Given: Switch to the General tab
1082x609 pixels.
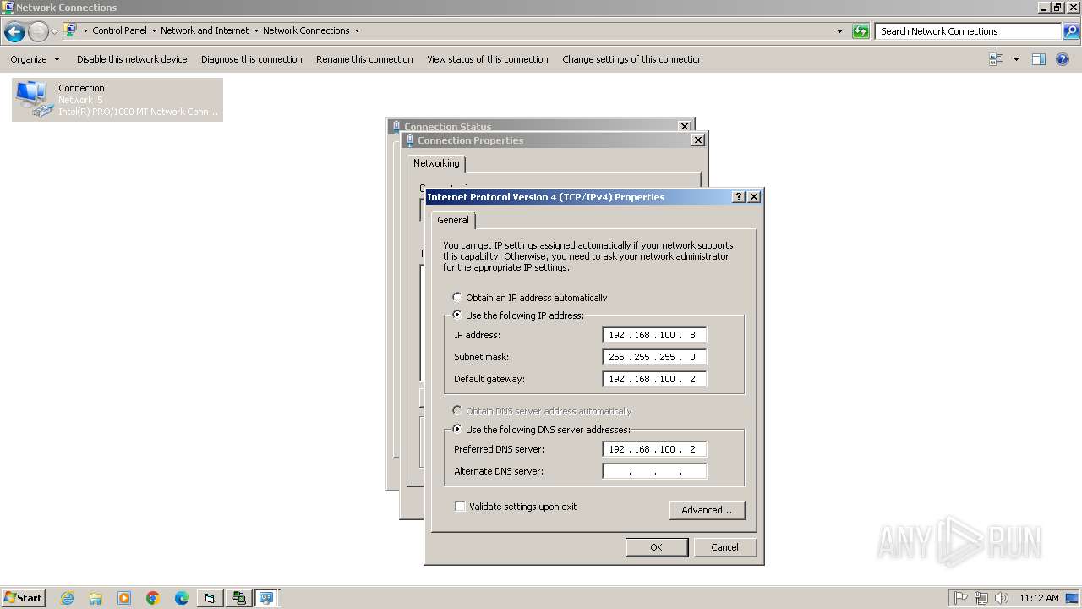Looking at the screenshot, I should click(x=453, y=220).
